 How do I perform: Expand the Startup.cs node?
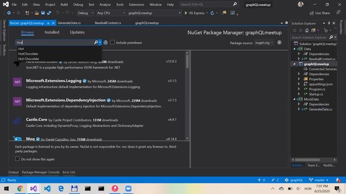pyautogui.click(x=299, y=94)
